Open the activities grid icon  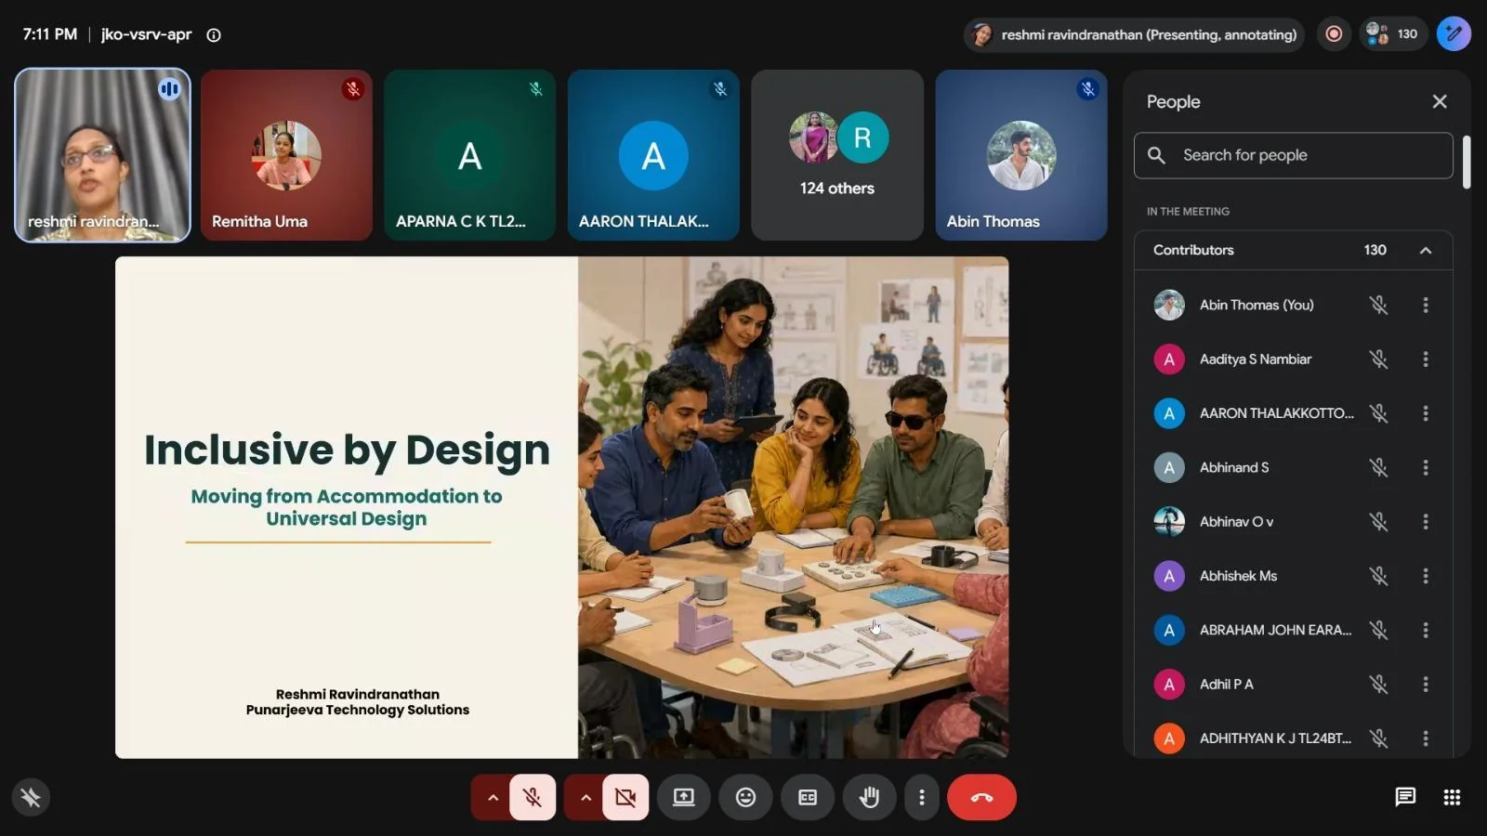[x=1452, y=797]
